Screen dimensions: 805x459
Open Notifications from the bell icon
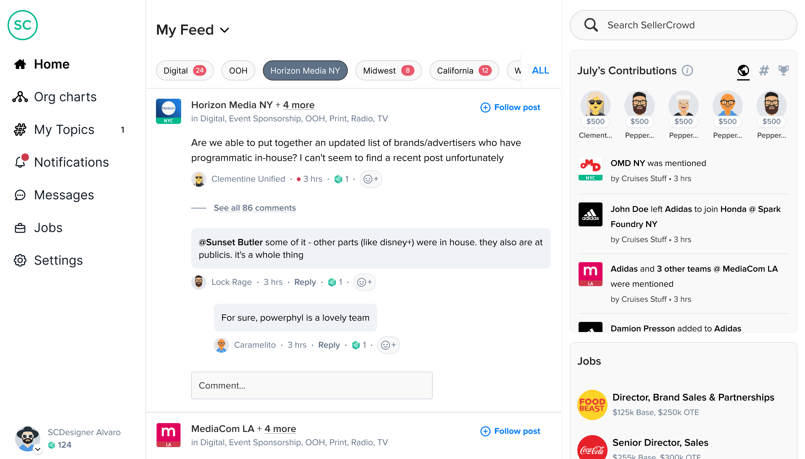coord(21,162)
